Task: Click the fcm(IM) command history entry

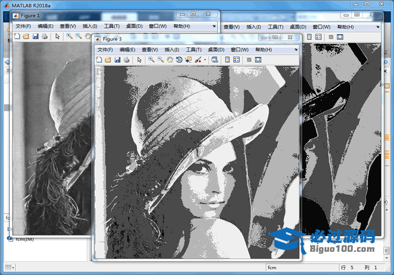Action: tap(25, 239)
